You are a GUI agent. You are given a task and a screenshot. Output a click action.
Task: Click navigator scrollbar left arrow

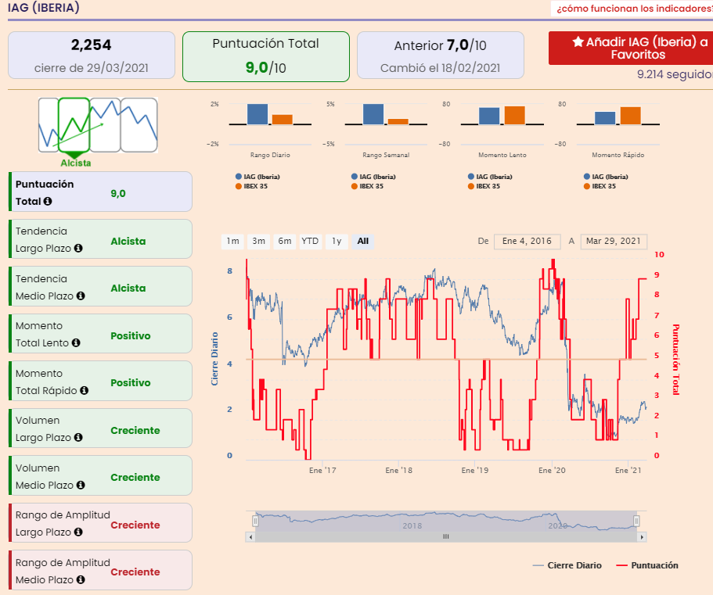pos(250,537)
